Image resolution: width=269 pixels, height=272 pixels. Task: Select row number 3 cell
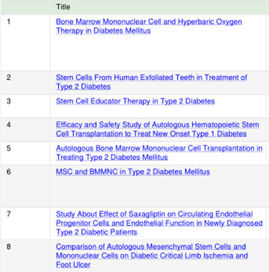point(25,106)
